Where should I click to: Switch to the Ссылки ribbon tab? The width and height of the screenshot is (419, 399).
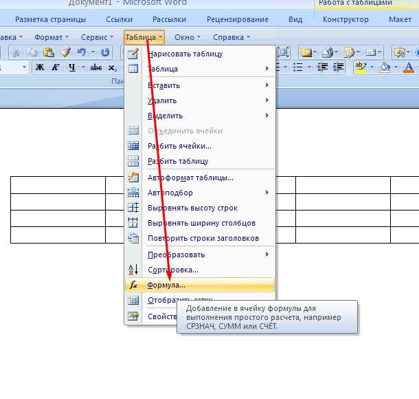[x=120, y=19]
